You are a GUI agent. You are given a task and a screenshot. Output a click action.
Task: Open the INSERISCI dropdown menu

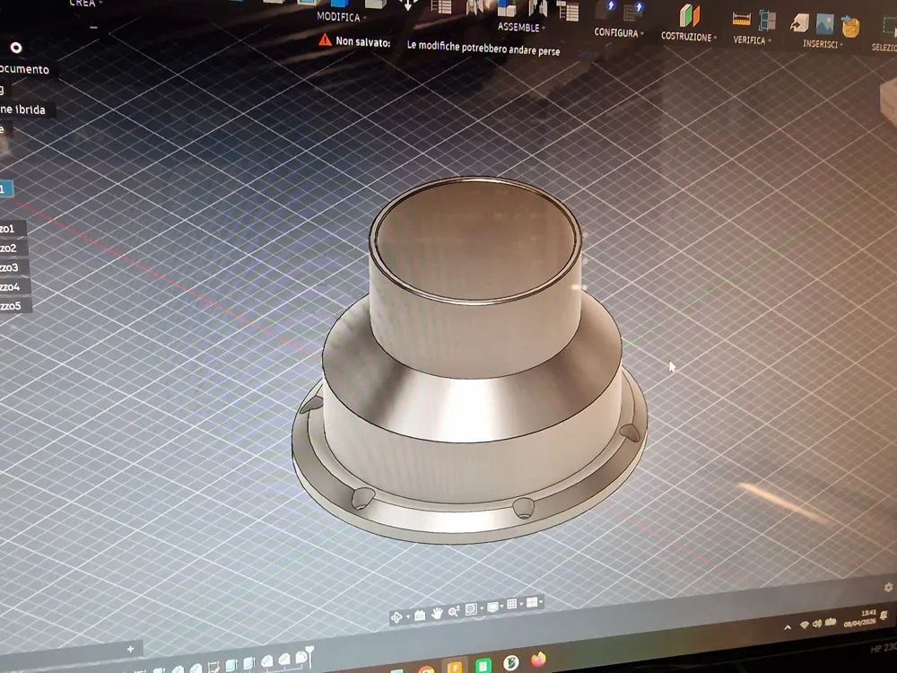pyautogui.click(x=823, y=44)
